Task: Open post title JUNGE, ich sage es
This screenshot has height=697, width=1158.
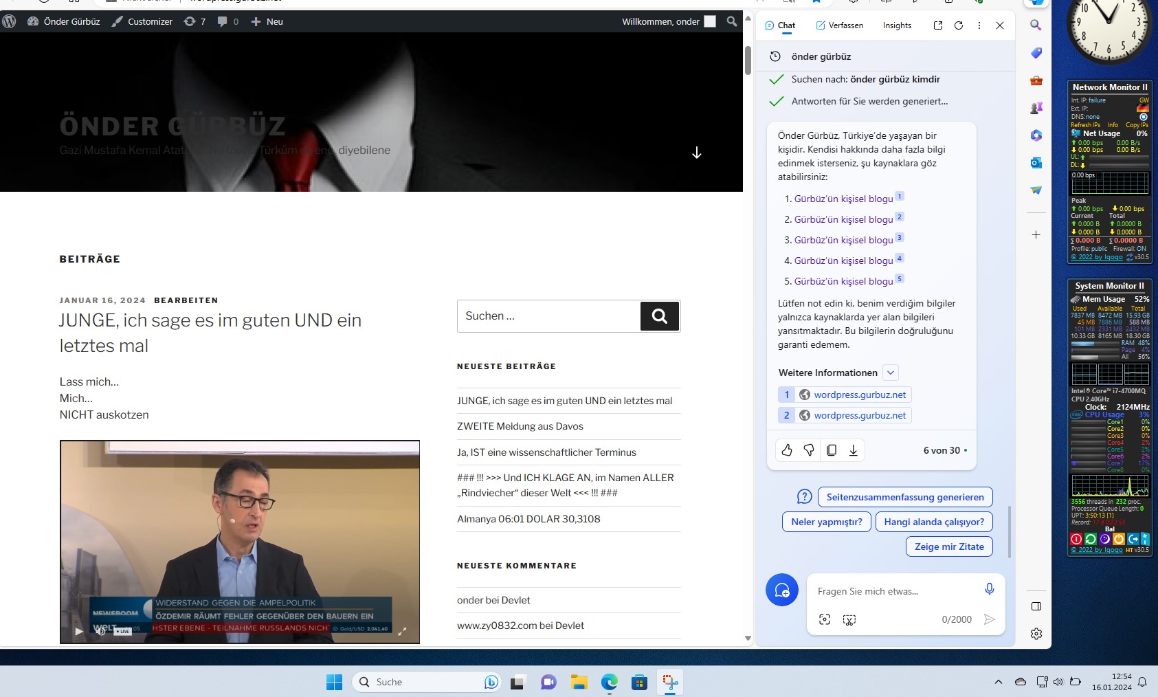Action: click(x=210, y=333)
